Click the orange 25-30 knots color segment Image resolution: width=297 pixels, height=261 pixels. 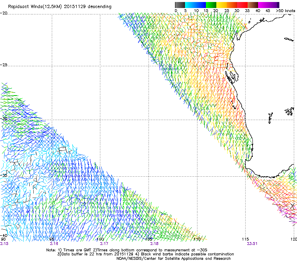click(x=232, y=5)
